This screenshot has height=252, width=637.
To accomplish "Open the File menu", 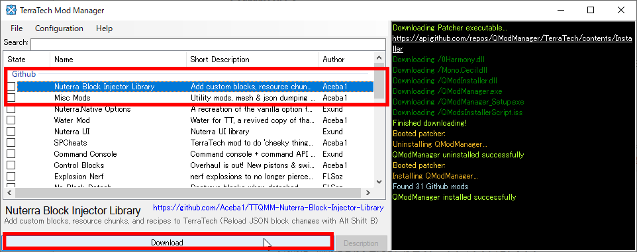I will click(17, 28).
